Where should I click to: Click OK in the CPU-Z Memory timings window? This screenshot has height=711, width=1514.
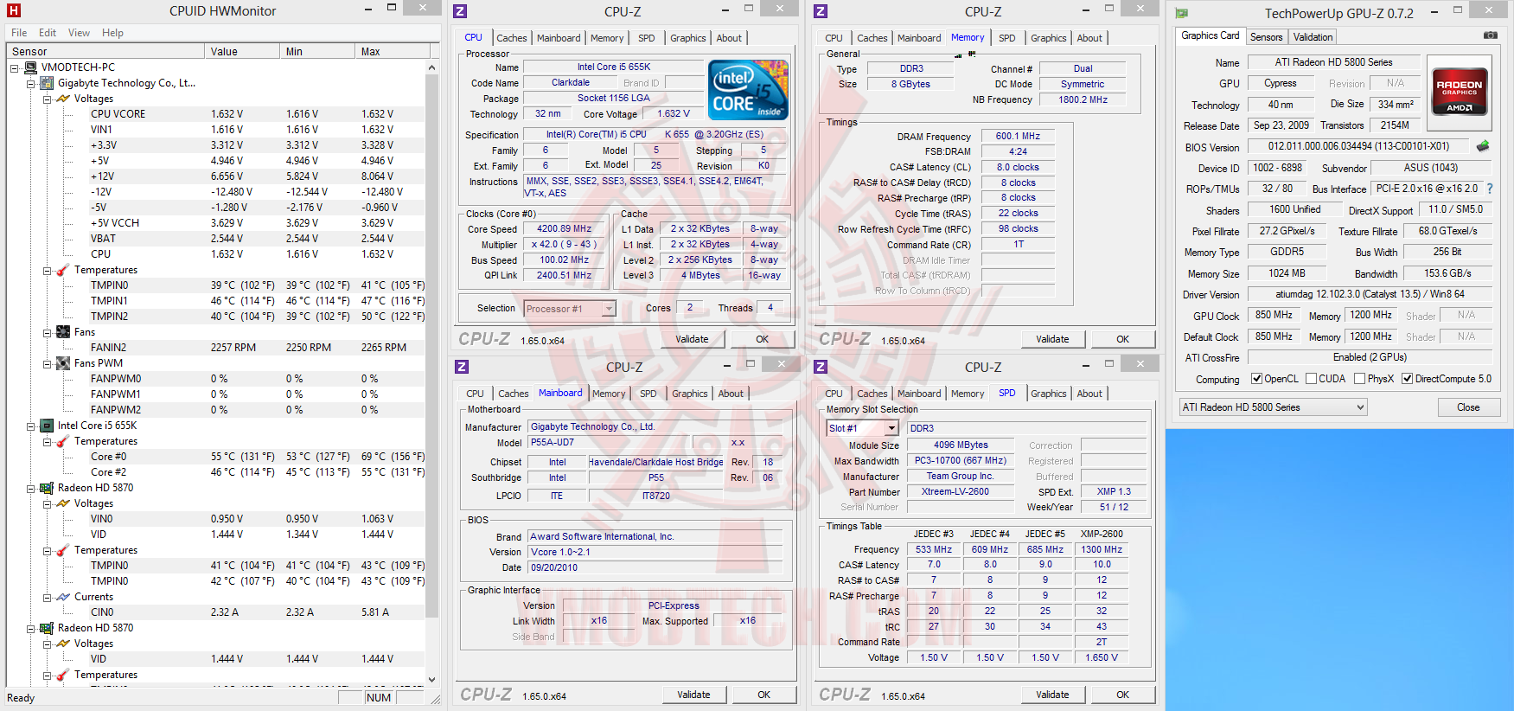[x=1122, y=339]
